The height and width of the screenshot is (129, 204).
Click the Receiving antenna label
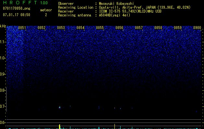75,15
